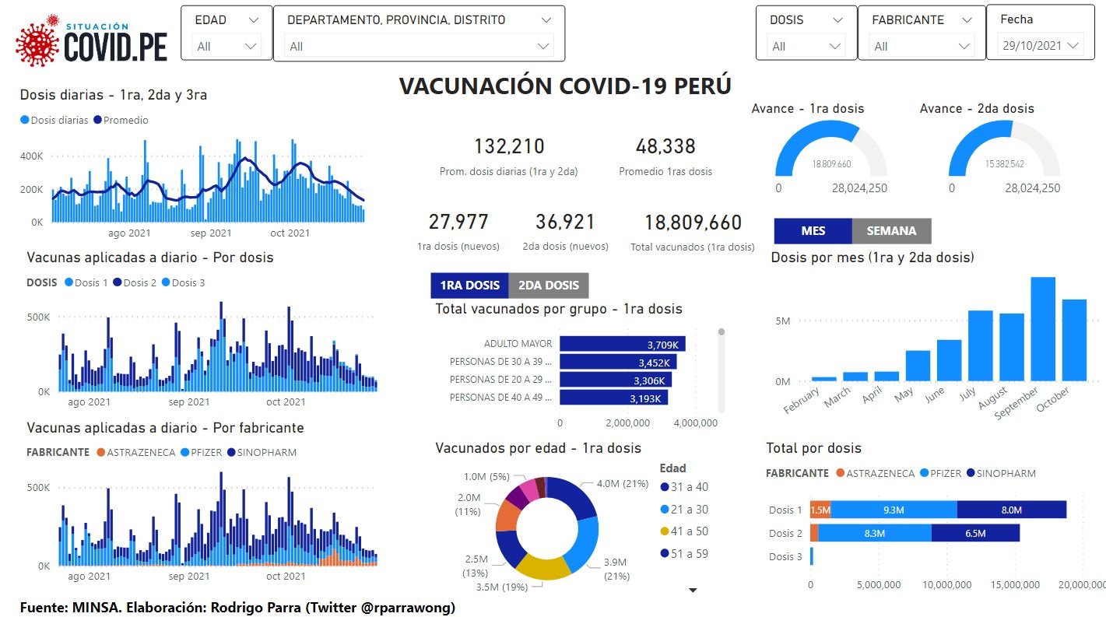Image resolution: width=1106 pixels, height=617 pixels.
Task: Click SINOPHARM legend dot in fabricante chart
Action: (x=233, y=452)
